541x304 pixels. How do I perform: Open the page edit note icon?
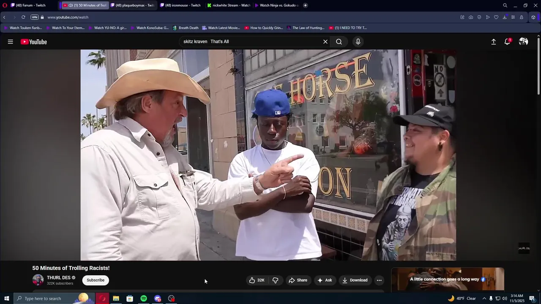tap(462, 17)
